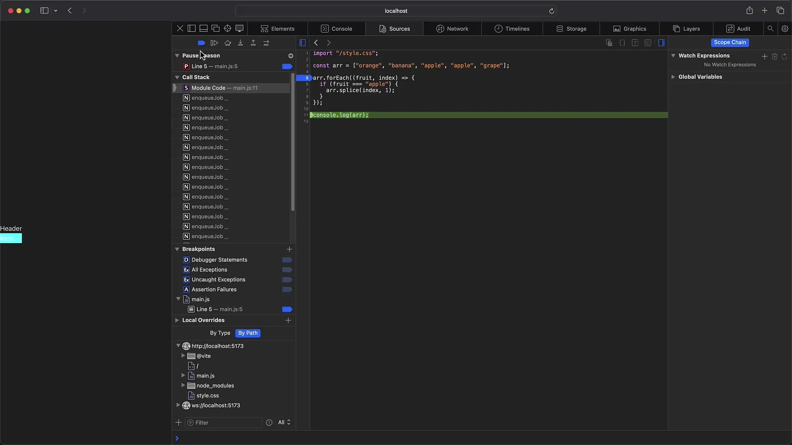This screenshot has width=792, height=445.
Task: Open Web Inspector settings gear
Action: (785, 28)
